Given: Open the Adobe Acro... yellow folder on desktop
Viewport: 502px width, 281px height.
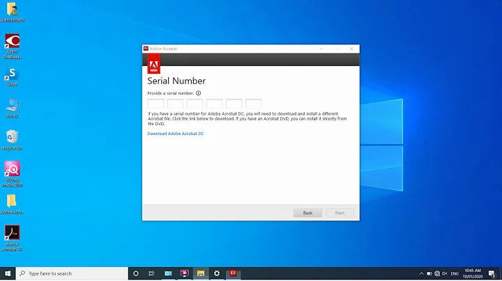Looking at the screenshot, I should pyautogui.click(x=12, y=204).
